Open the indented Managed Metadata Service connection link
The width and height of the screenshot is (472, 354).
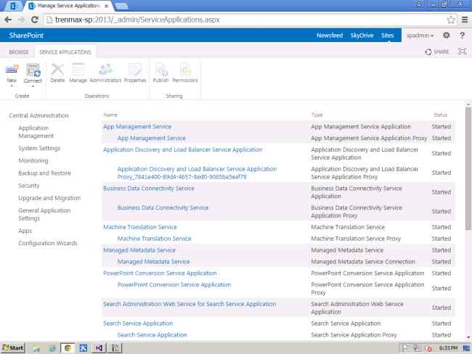(x=153, y=262)
